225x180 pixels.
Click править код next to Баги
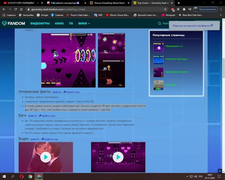47,116
